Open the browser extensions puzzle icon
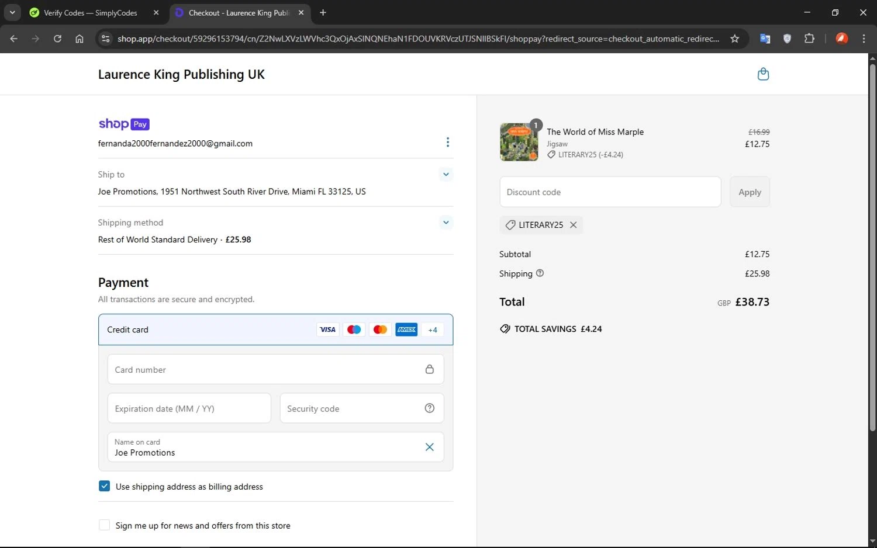The image size is (877, 548). pos(809,39)
